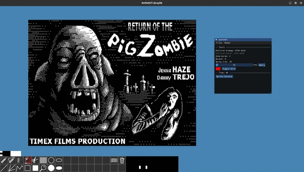Viewport: 304px width, 172px height.
Task: Select the spray can tool
Action: pos(19,160)
